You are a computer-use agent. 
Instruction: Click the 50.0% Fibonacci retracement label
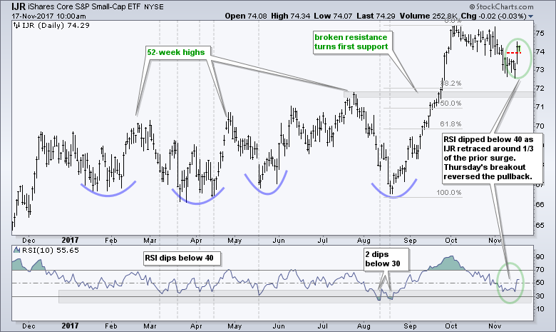click(x=451, y=104)
